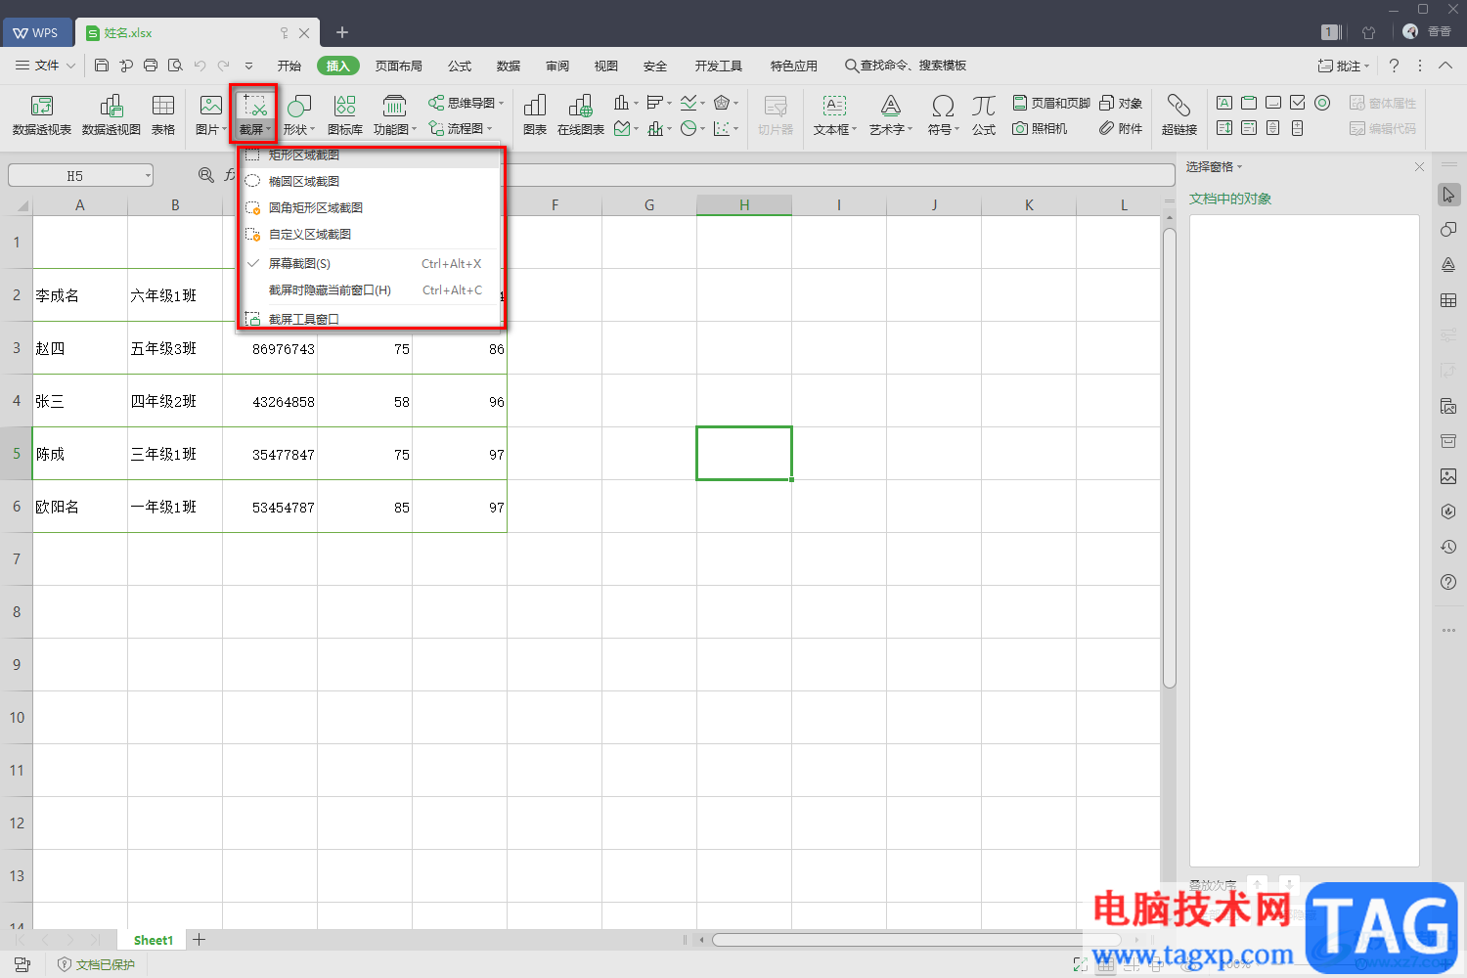
Task: Insert an online chart (在线图表)
Action: (x=581, y=114)
